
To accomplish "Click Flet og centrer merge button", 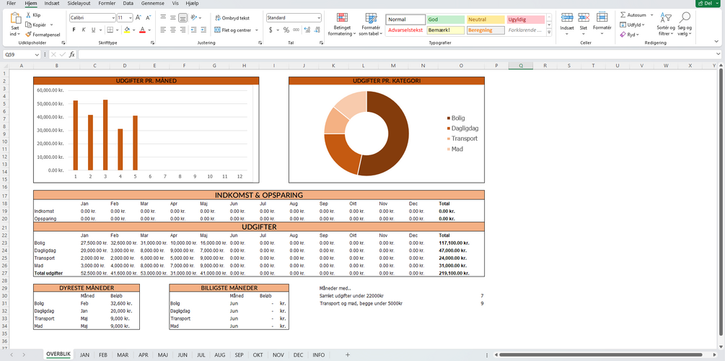I will pyautogui.click(x=232, y=30).
